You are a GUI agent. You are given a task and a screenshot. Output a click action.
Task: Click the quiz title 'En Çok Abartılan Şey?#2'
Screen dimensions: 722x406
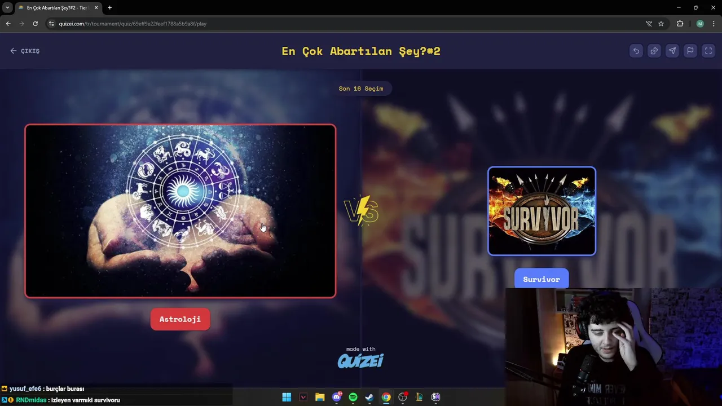tap(361, 51)
